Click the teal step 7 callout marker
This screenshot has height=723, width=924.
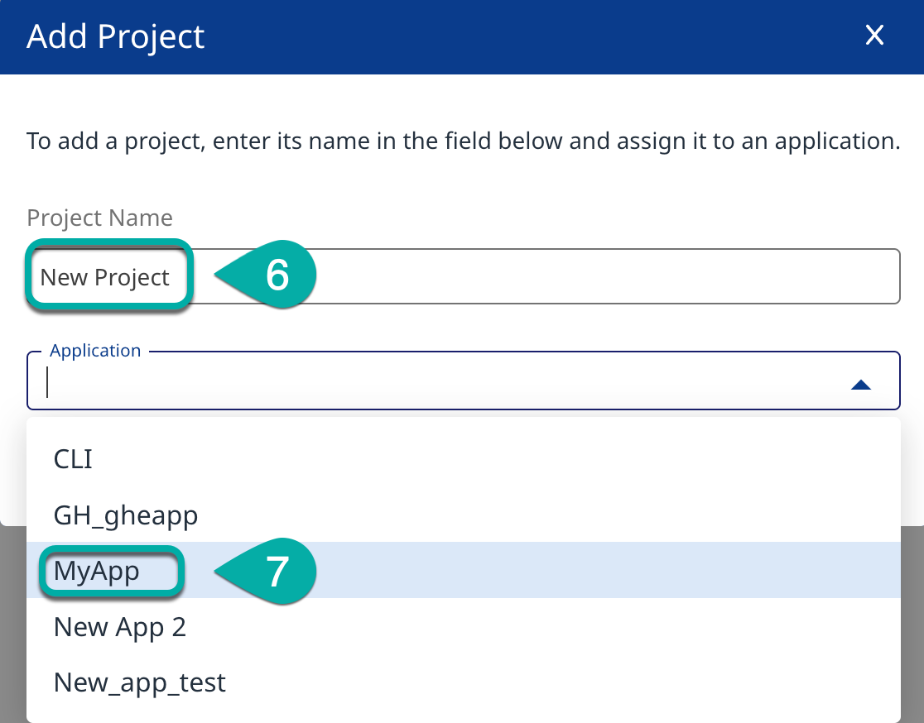(276, 571)
